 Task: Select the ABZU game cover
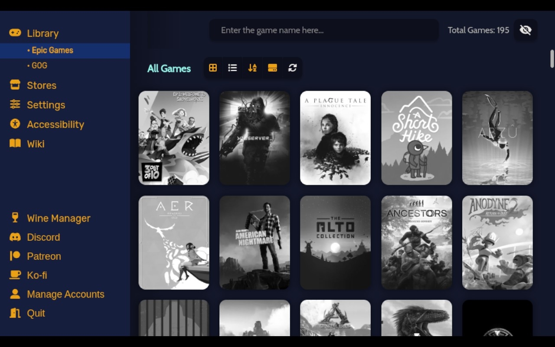pyautogui.click(x=497, y=138)
